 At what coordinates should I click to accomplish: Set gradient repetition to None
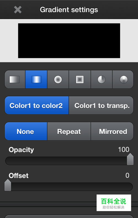pos(26,132)
